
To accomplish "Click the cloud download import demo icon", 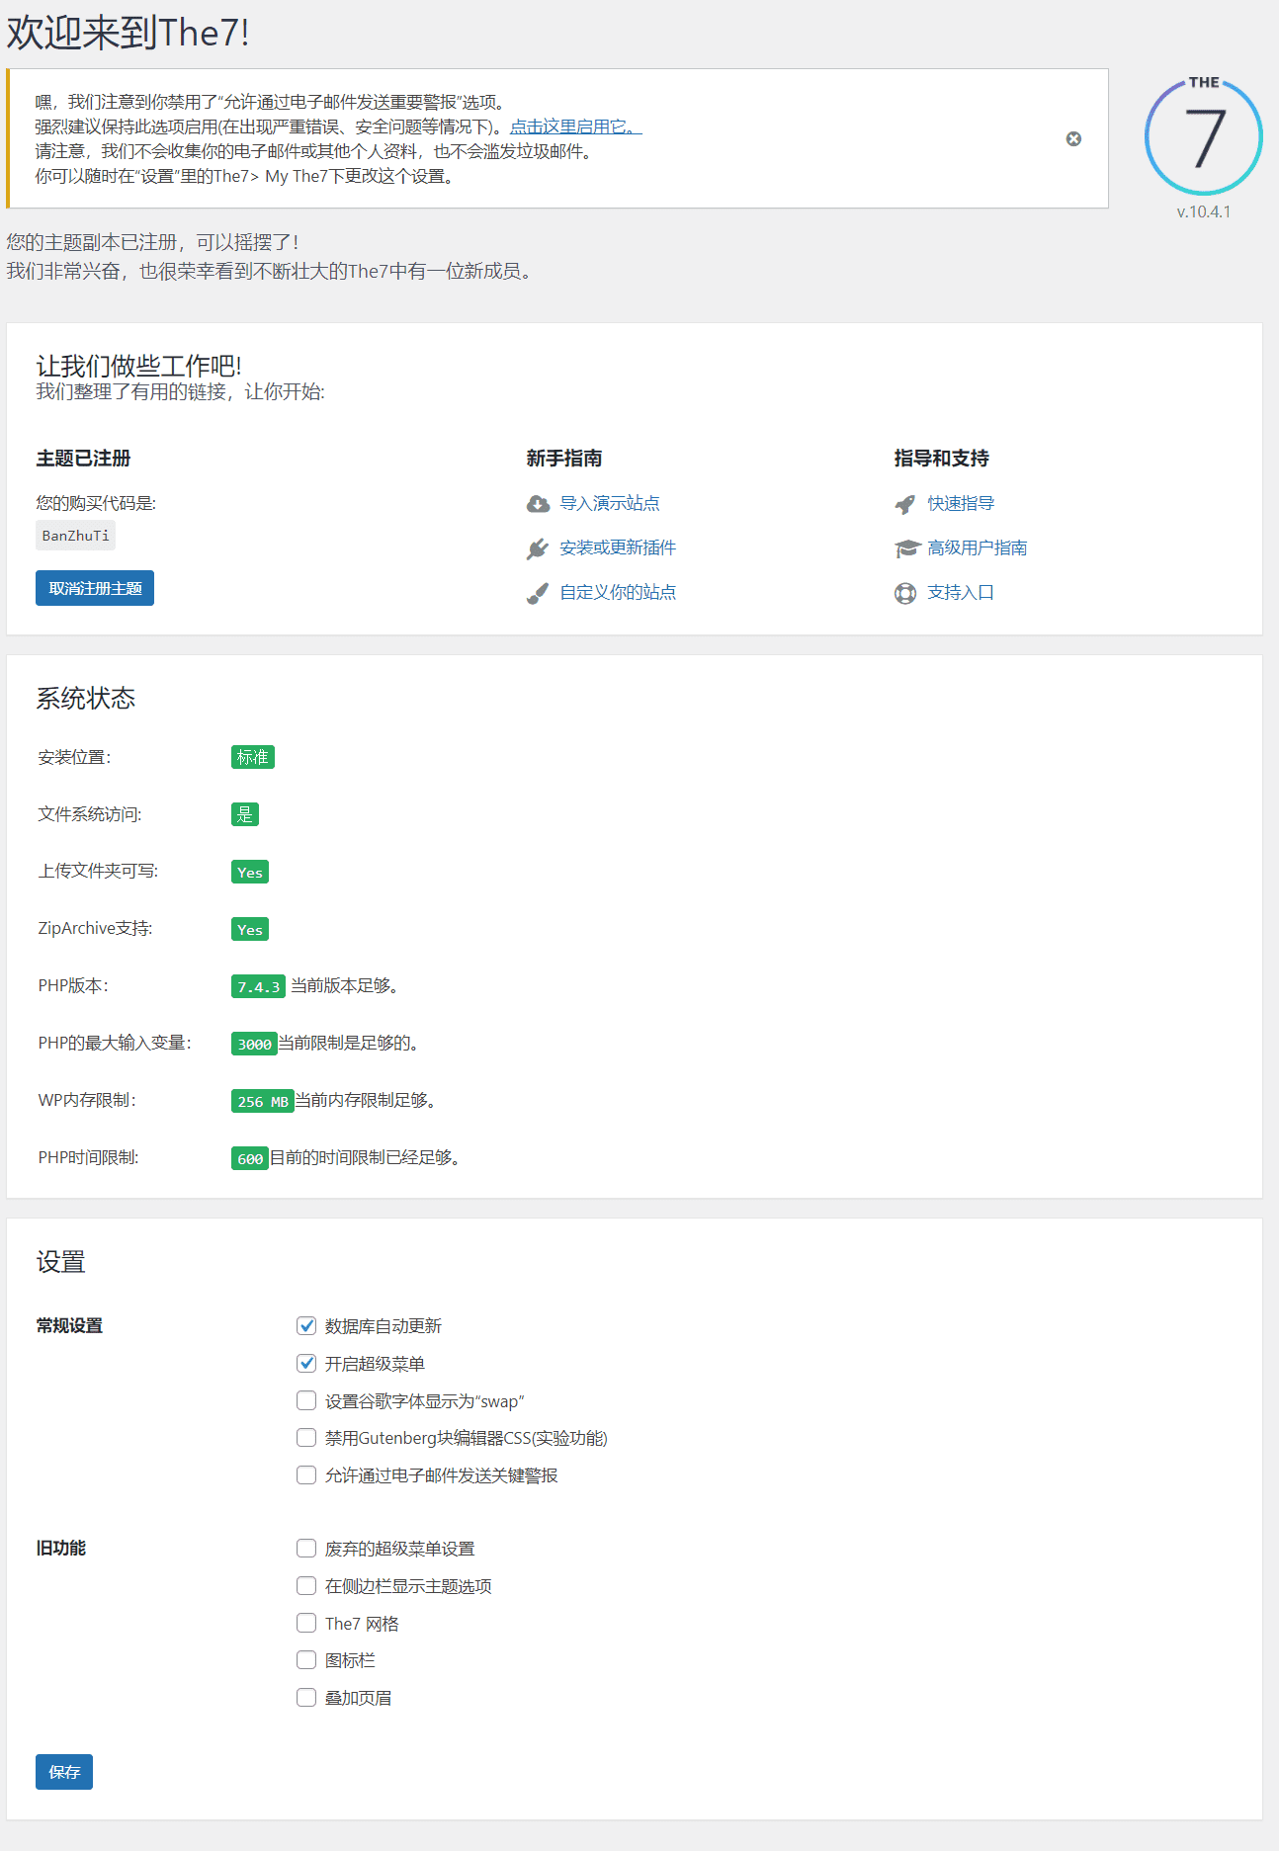I will coord(538,504).
